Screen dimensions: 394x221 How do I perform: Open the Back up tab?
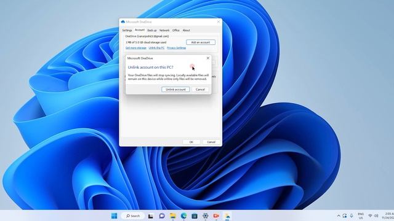pos(152,30)
